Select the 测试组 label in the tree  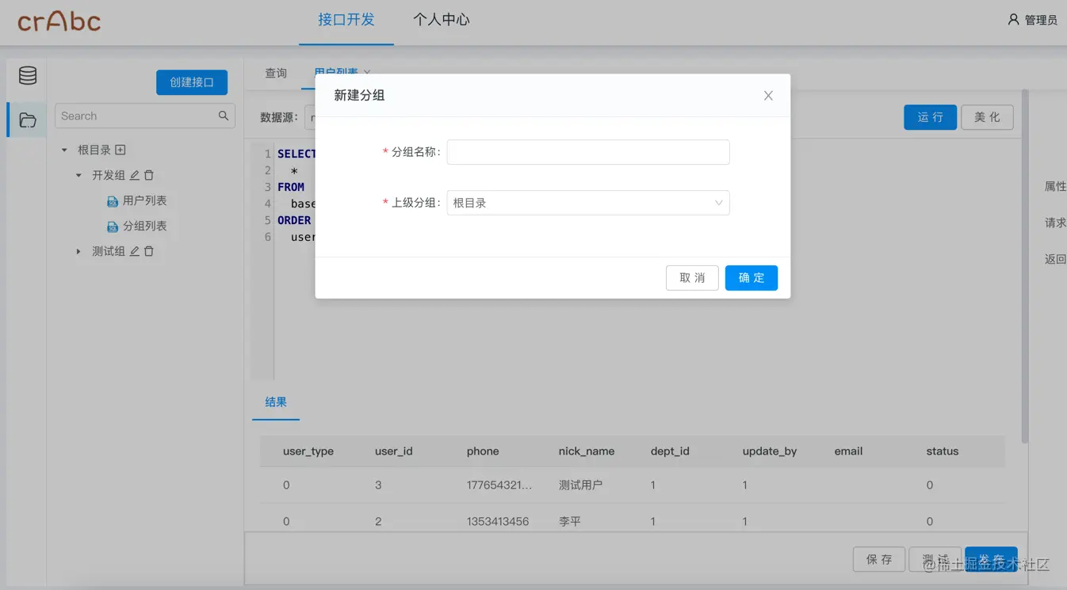[x=109, y=252]
